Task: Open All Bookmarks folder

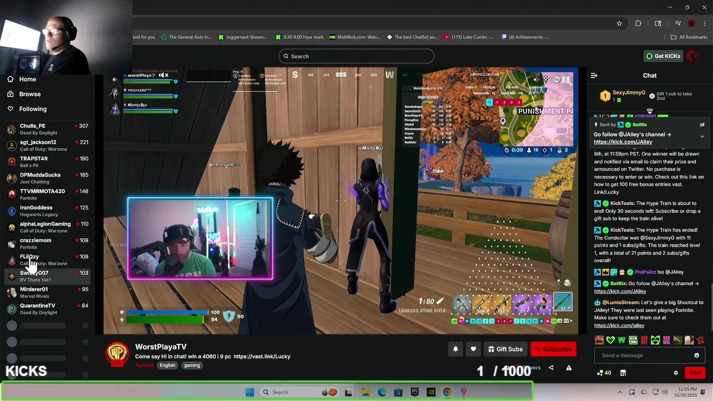Action: [688, 37]
